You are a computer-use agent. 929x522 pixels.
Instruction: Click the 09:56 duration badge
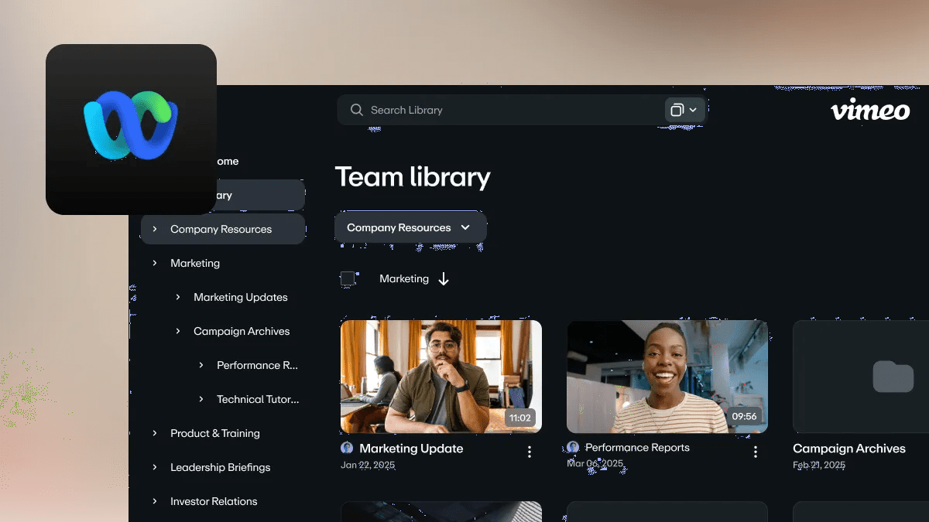tap(744, 417)
